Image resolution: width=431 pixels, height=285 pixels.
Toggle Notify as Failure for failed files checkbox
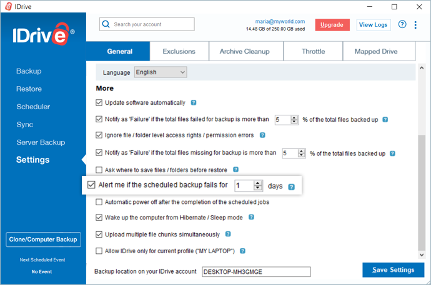pos(99,119)
